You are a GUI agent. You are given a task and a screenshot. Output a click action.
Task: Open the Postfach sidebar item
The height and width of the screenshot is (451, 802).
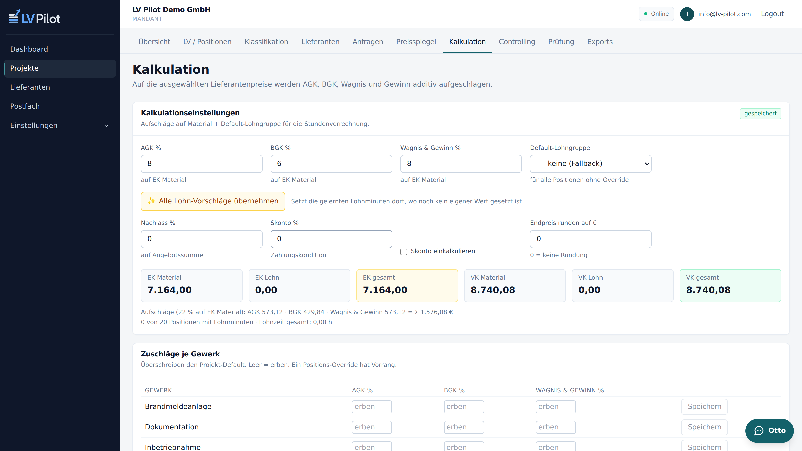point(60,106)
